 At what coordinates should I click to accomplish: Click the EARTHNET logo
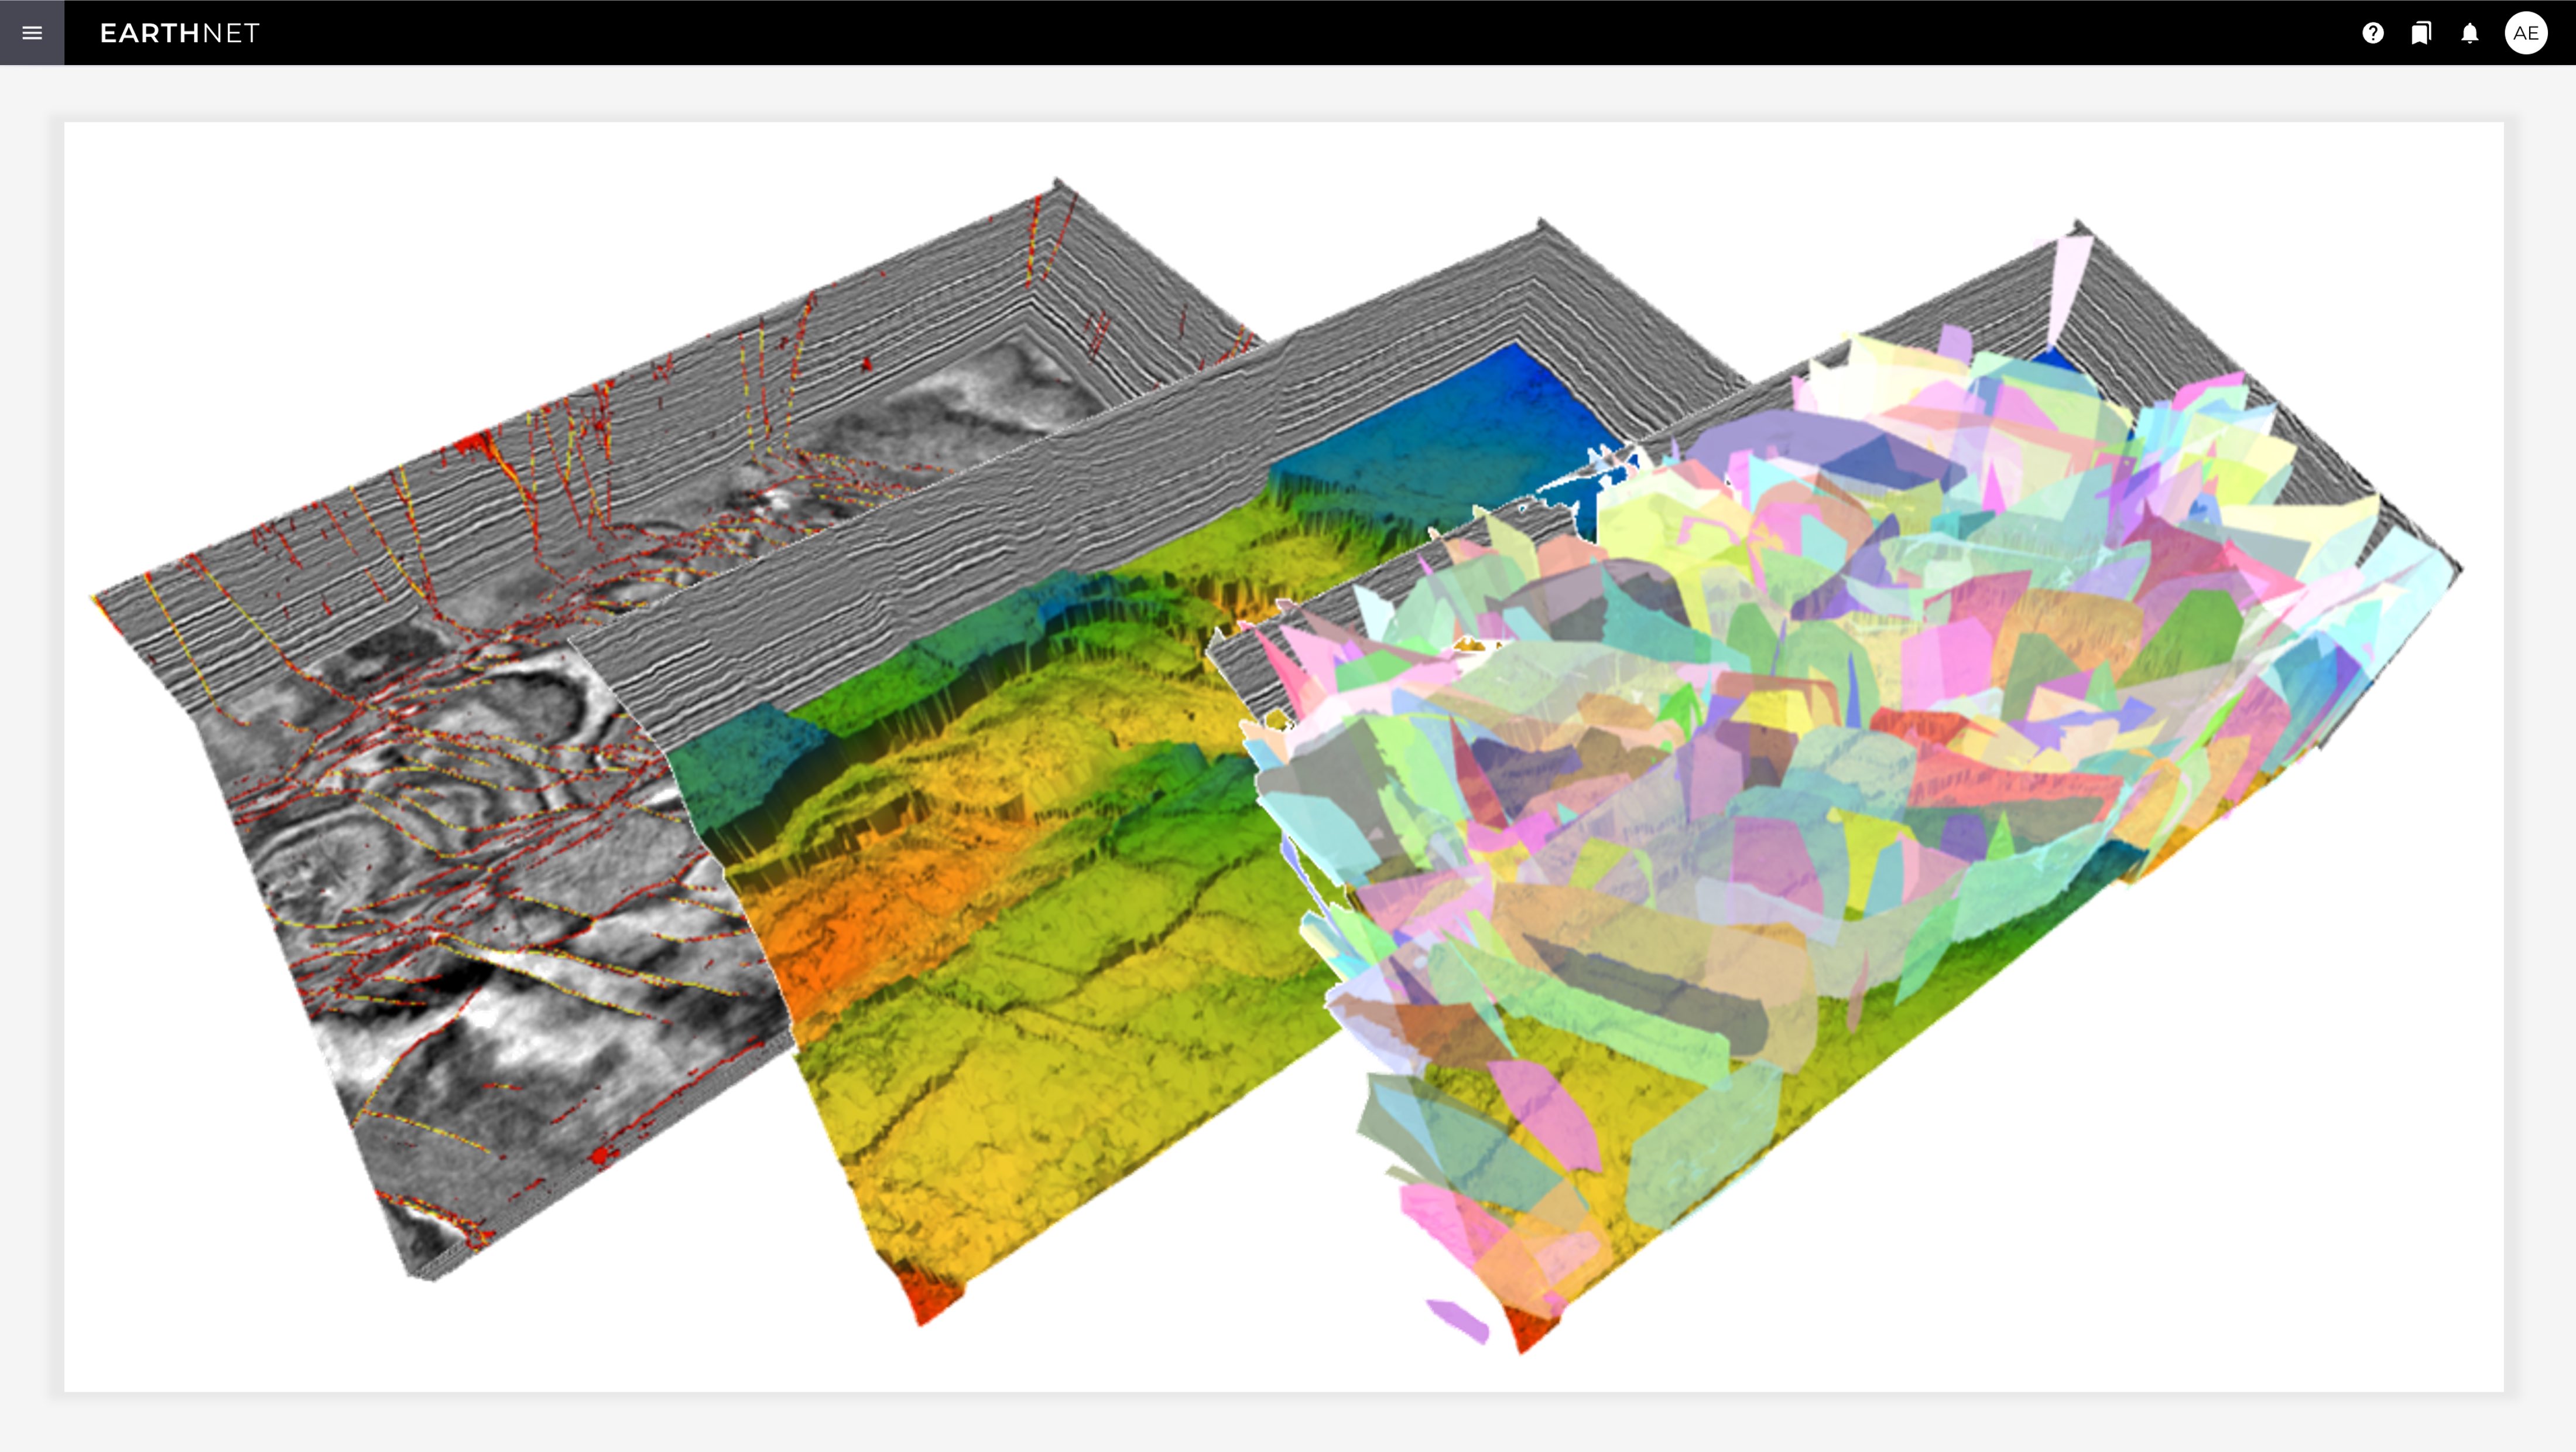click(179, 33)
